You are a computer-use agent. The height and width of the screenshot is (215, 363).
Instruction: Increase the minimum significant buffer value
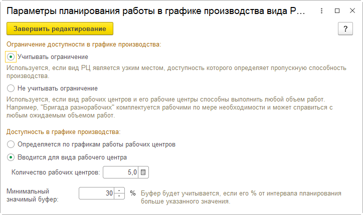pos(119,190)
